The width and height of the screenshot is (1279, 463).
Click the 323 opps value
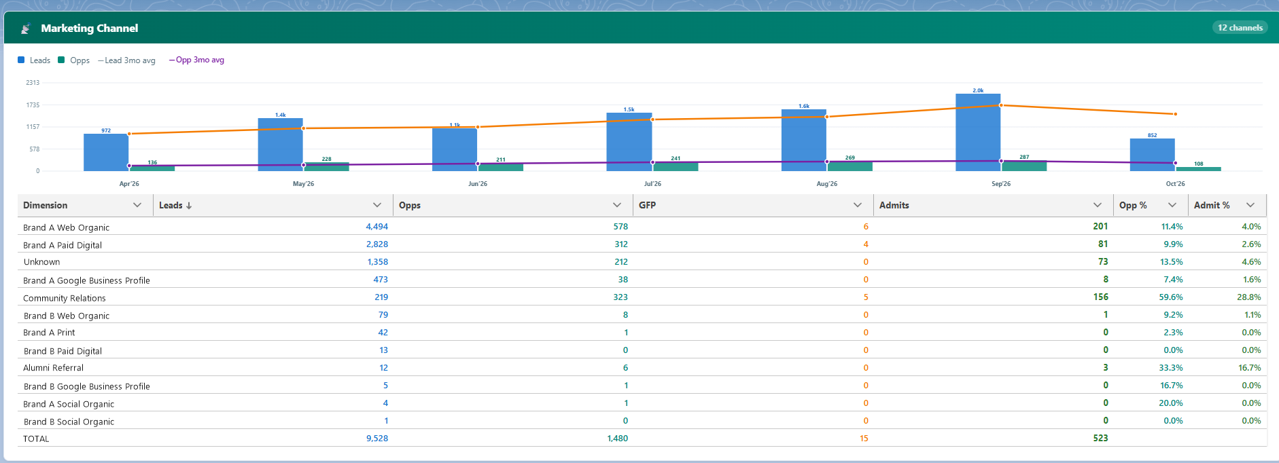(620, 297)
